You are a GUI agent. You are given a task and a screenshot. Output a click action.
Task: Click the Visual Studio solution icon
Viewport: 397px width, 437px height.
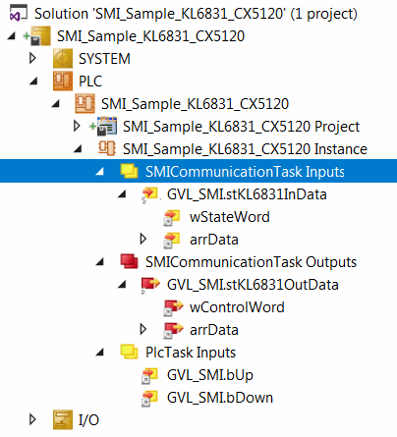(x=18, y=14)
